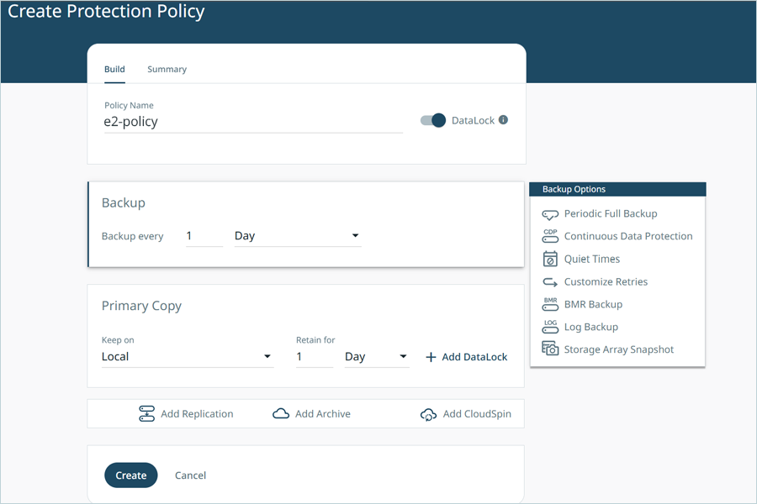Select BMR Backup option text
The image size is (757, 504).
coord(593,304)
